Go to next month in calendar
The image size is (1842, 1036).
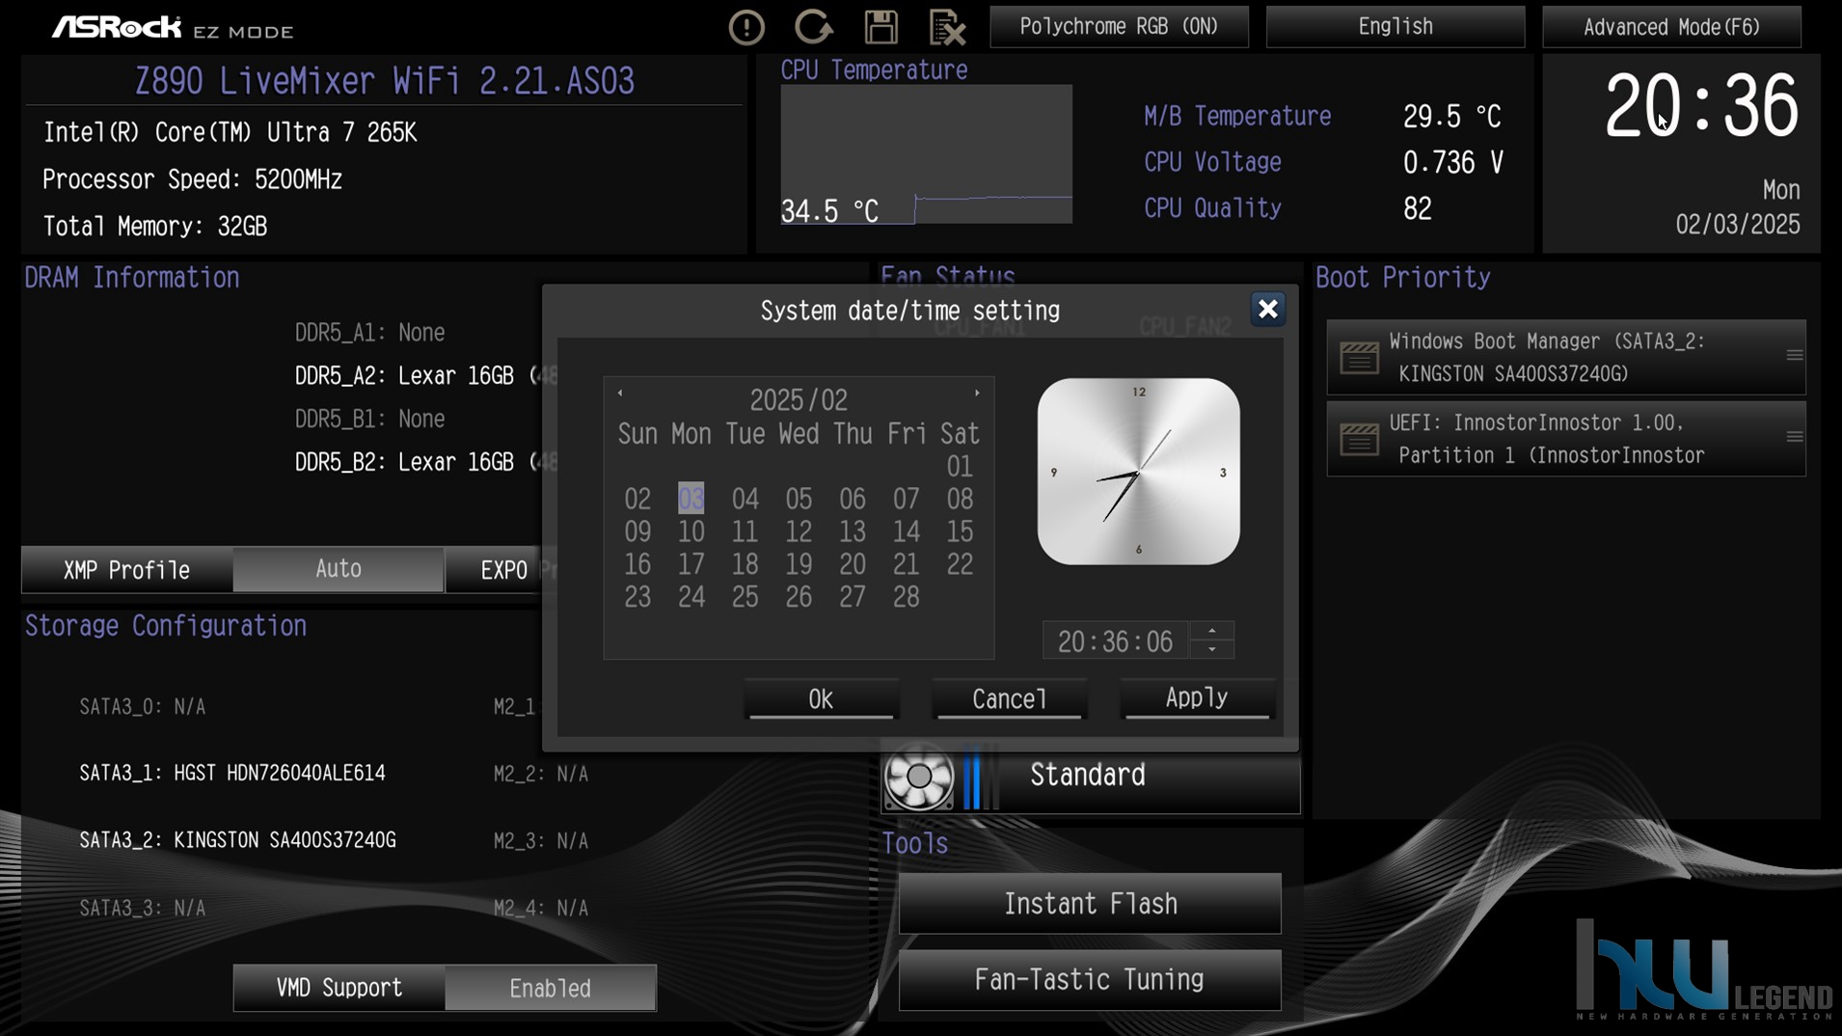pyautogui.click(x=977, y=393)
